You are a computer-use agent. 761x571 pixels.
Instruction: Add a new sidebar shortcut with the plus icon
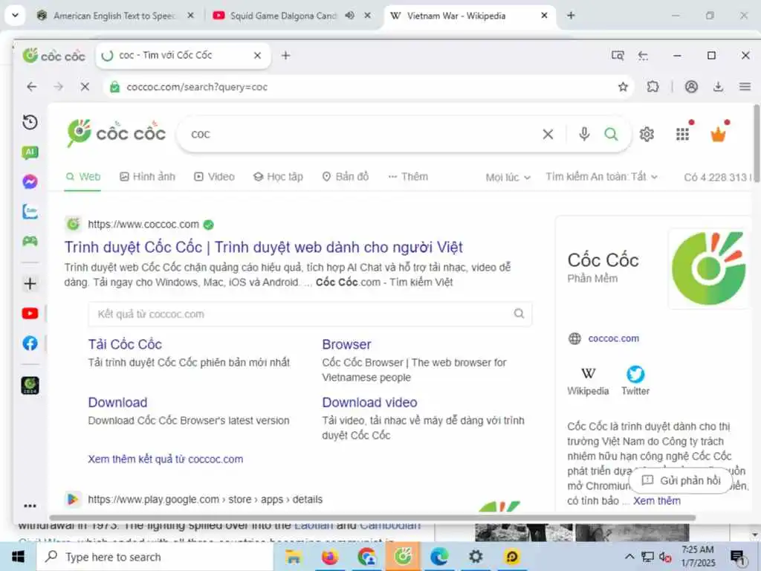point(30,283)
